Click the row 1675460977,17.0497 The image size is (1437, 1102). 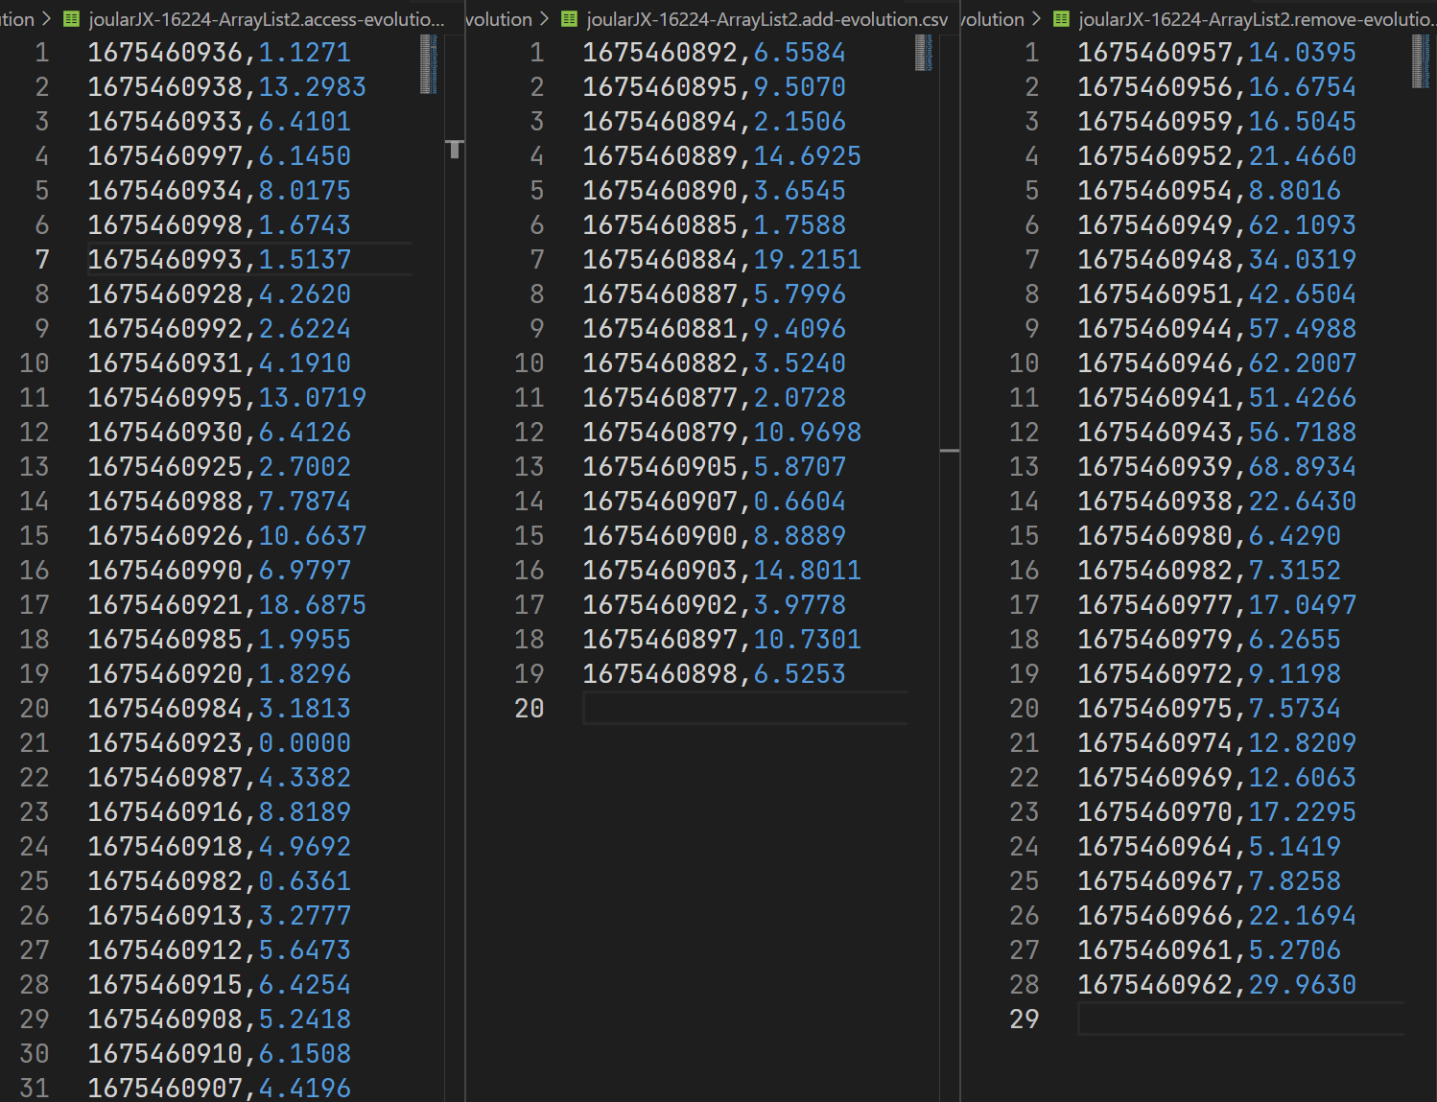[x=1217, y=605]
